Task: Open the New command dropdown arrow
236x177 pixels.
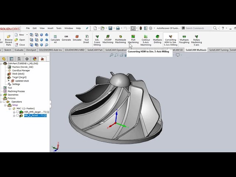Action: 27,35
